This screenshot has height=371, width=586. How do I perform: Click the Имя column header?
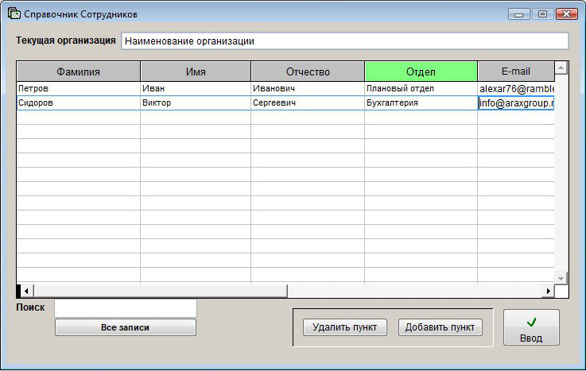click(x=196, y=71)
